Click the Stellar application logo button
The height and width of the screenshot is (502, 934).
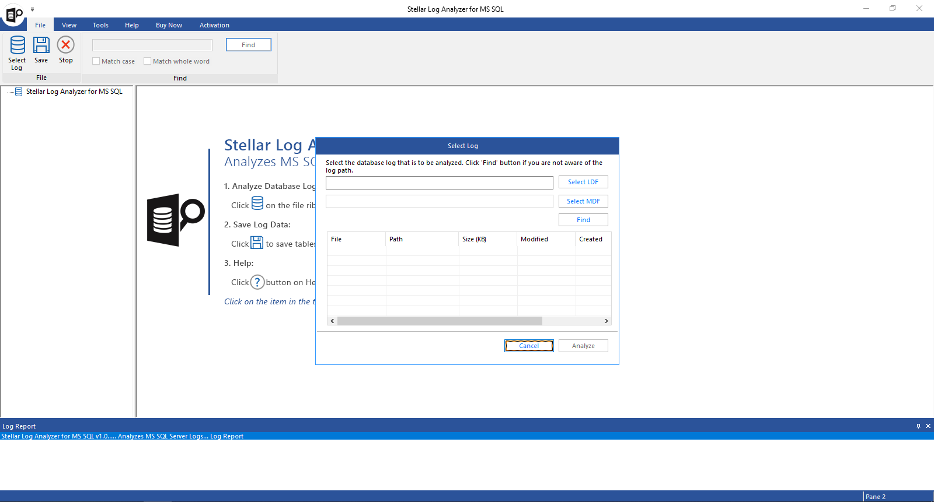[x=13, y=14]
